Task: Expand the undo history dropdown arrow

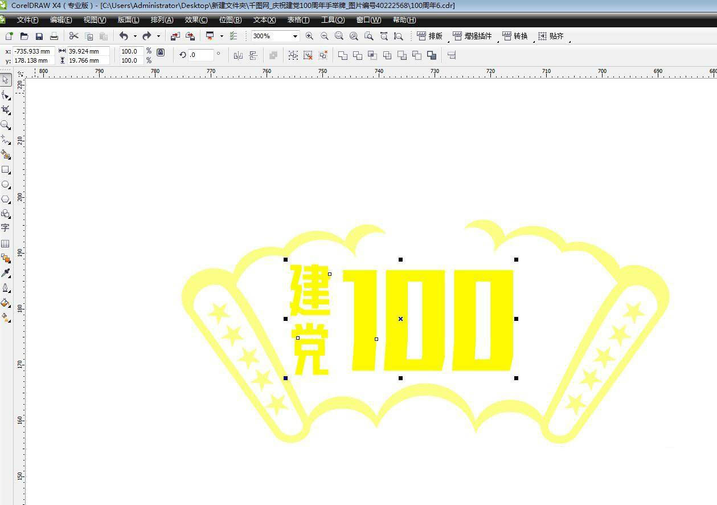Action: (x=135, y=36)
